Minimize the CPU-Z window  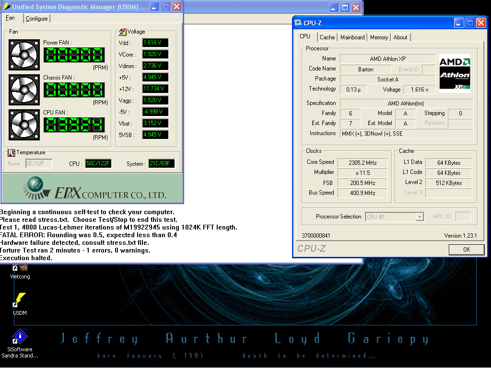(459, 23)
